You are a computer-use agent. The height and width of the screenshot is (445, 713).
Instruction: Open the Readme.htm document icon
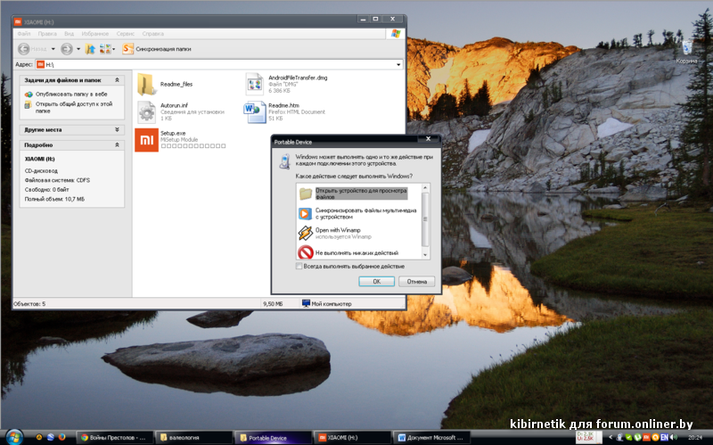[x=256, y=111]
